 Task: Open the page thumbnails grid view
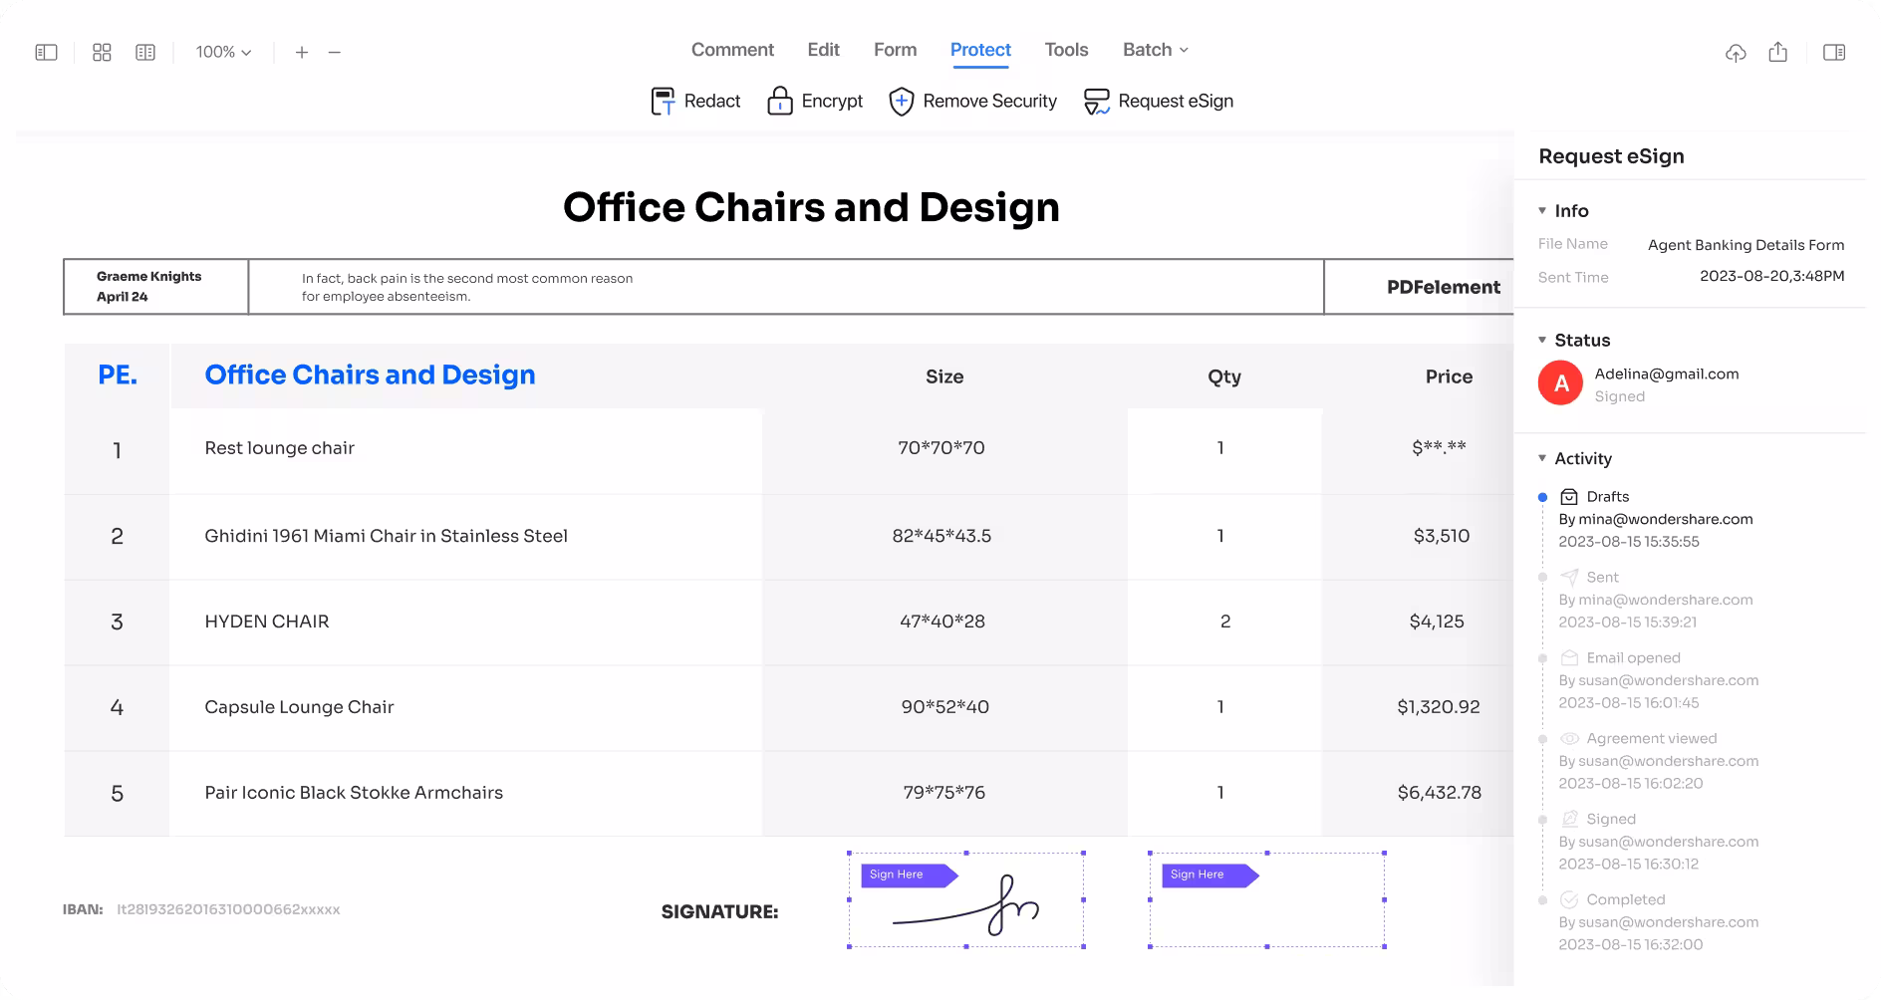[x=102, y=52]
